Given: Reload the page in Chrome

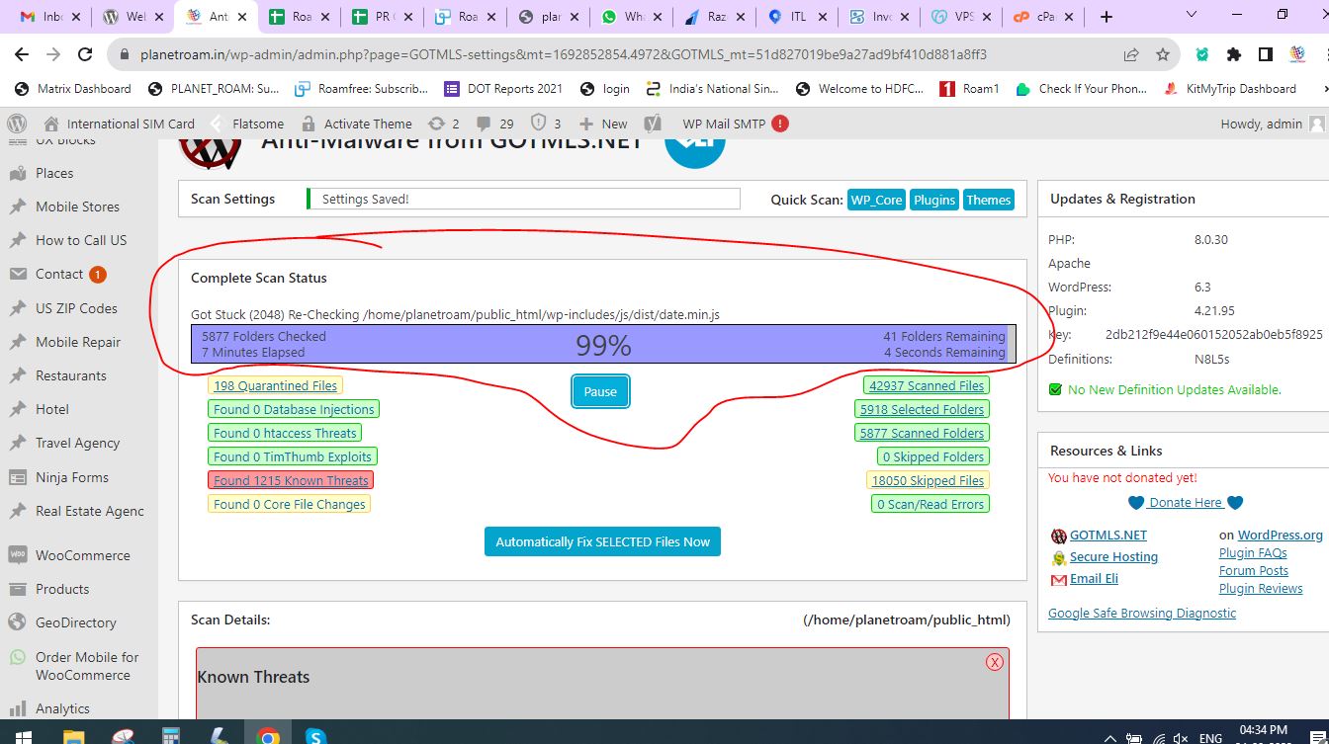Looking at the screenshot, I should click(x=85, y=55).
